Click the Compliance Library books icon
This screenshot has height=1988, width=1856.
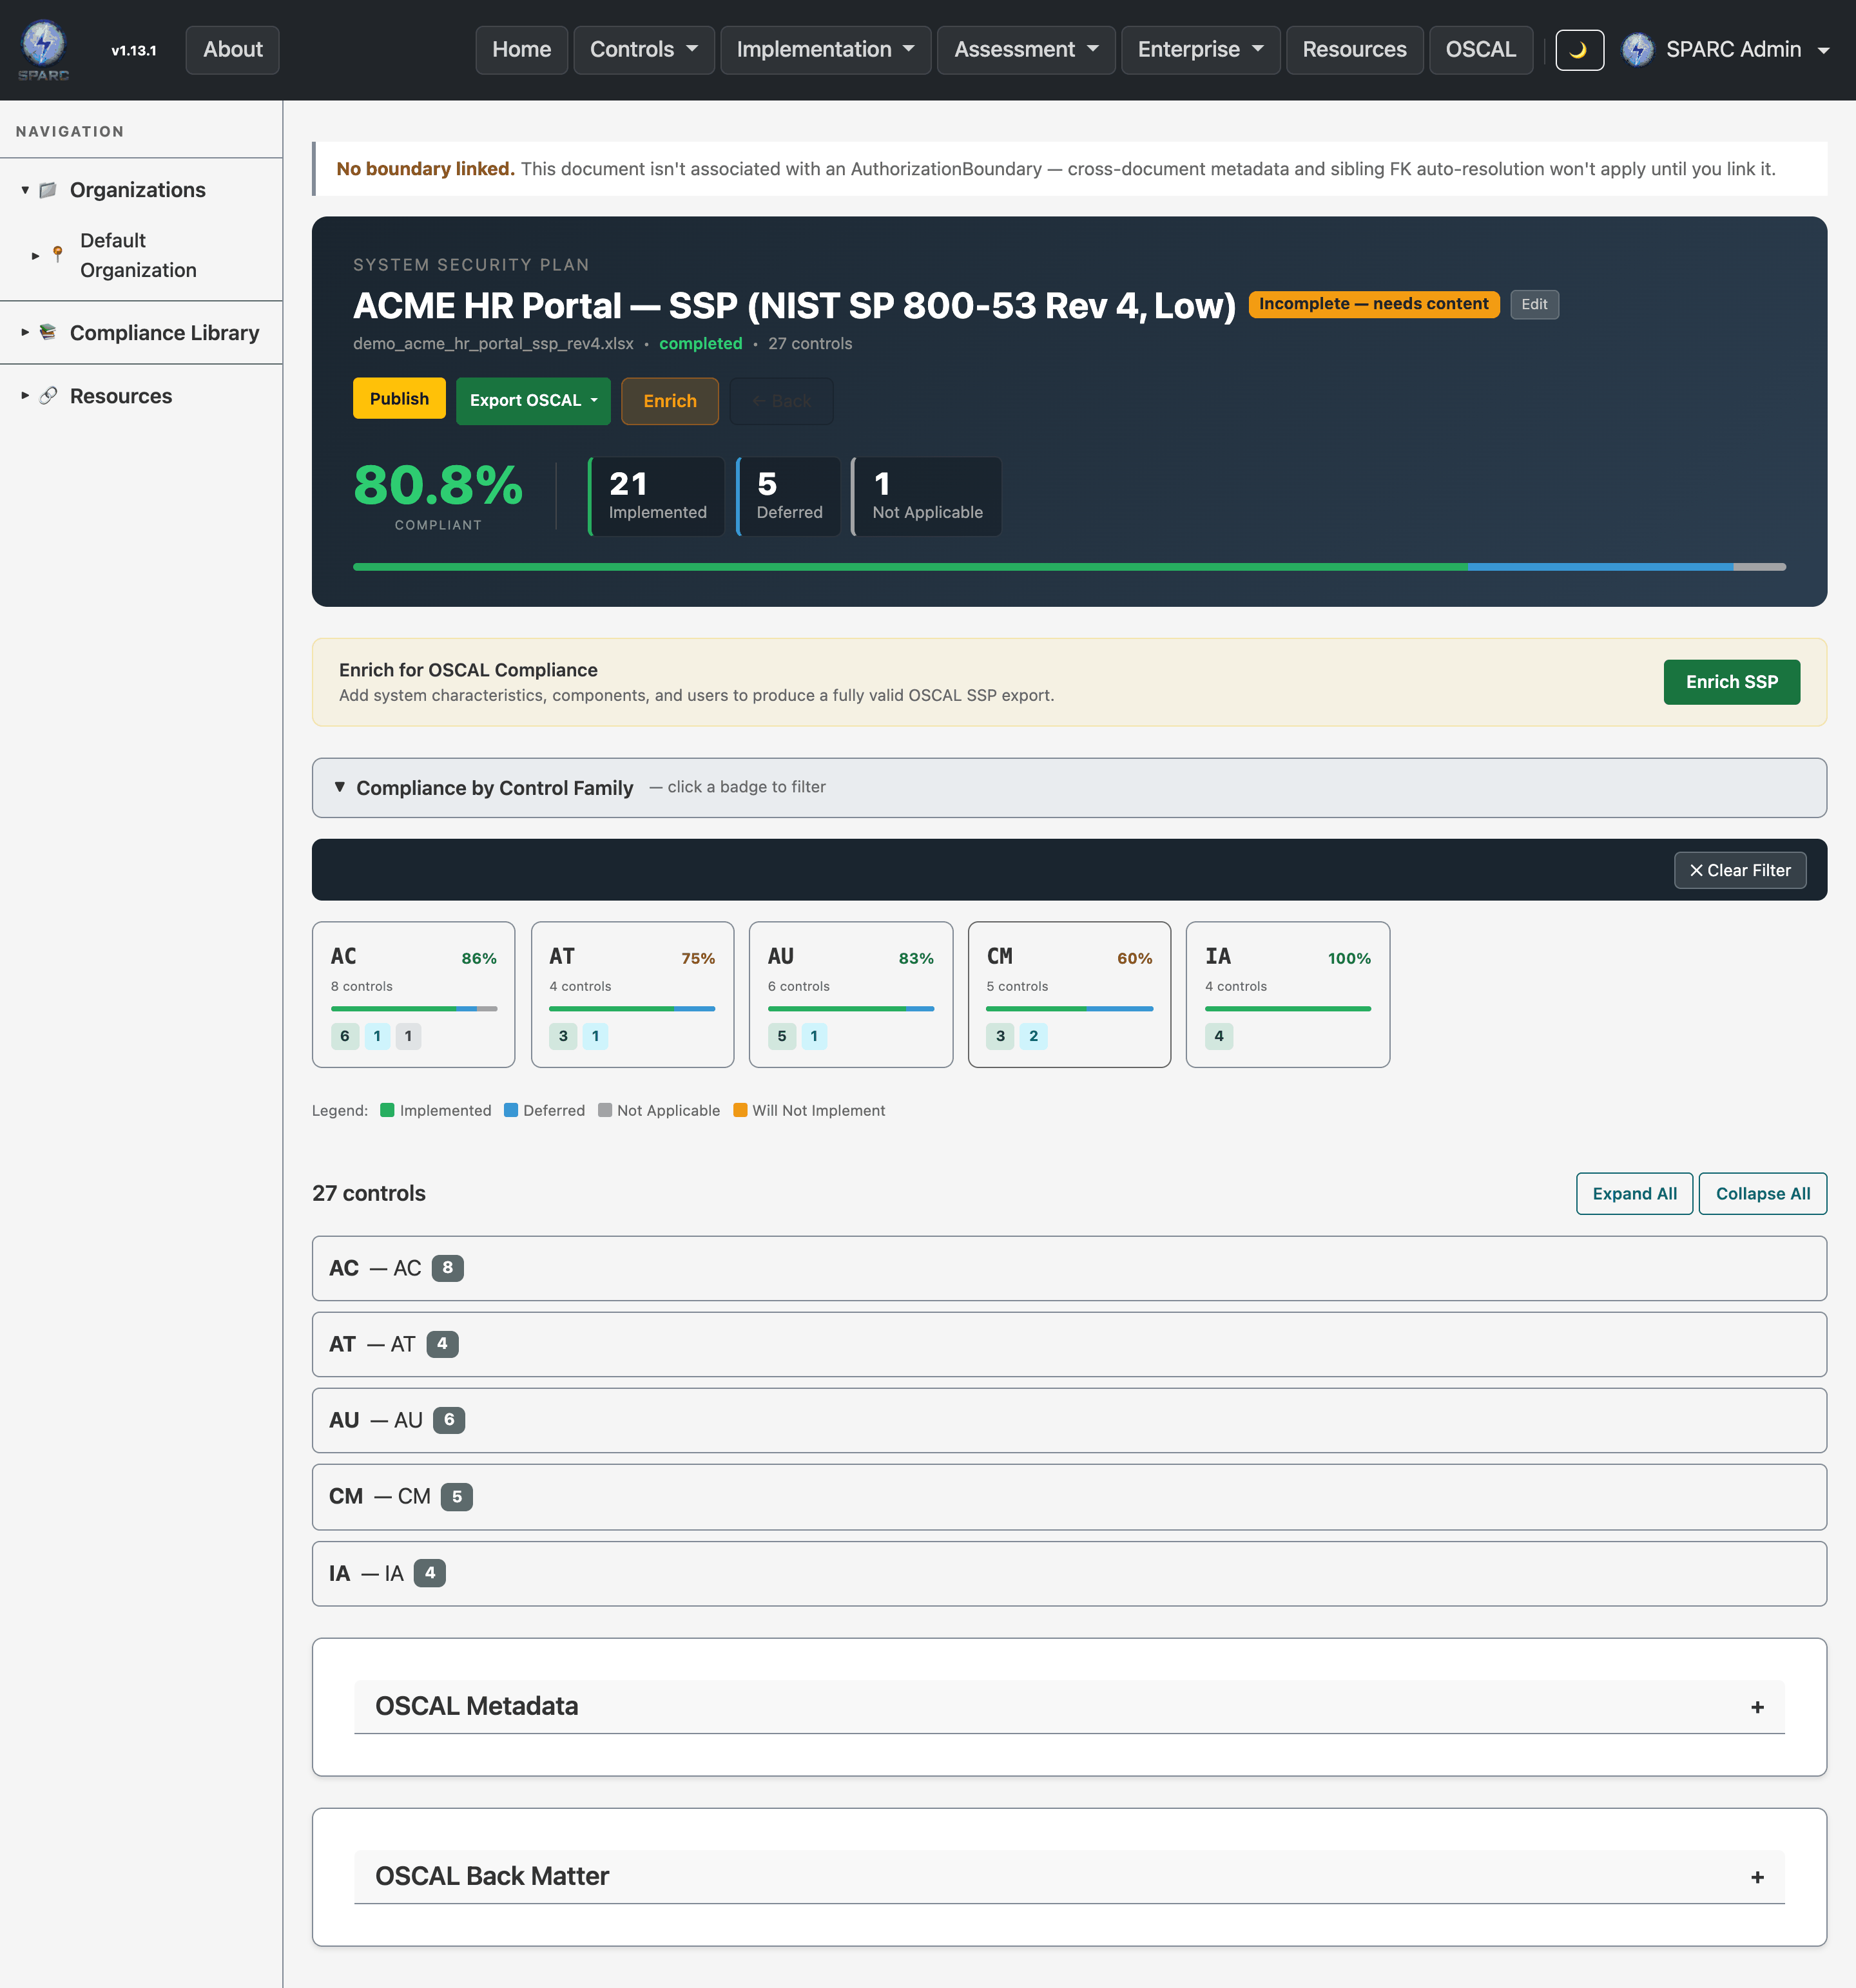click(48, 332)
